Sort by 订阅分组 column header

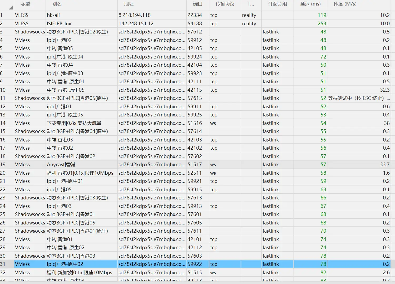tap(277, 4)
